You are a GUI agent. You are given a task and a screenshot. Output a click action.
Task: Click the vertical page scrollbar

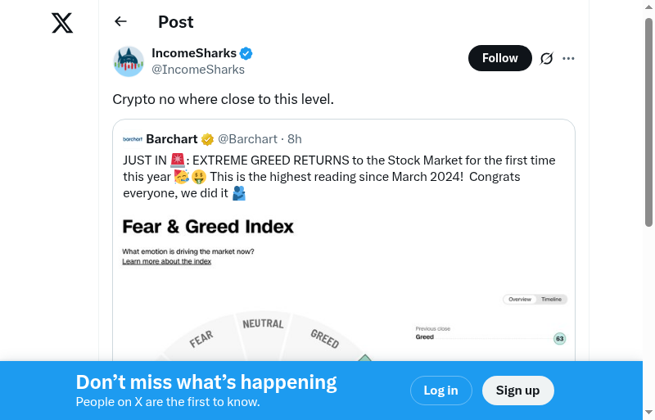tap(648, 123)
